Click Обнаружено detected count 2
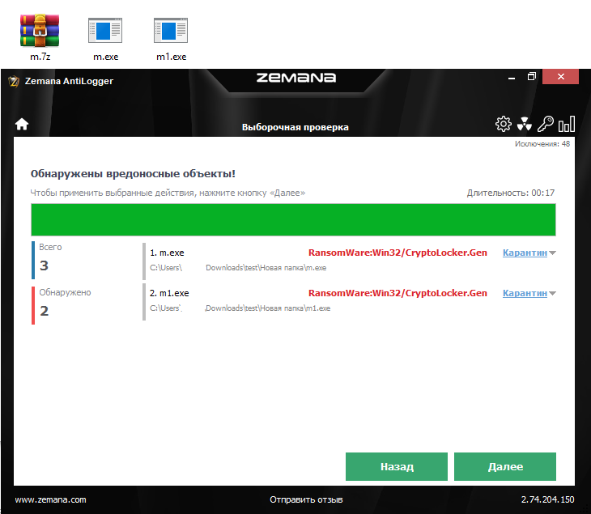591x514 pixels. (x=44, y=311)
